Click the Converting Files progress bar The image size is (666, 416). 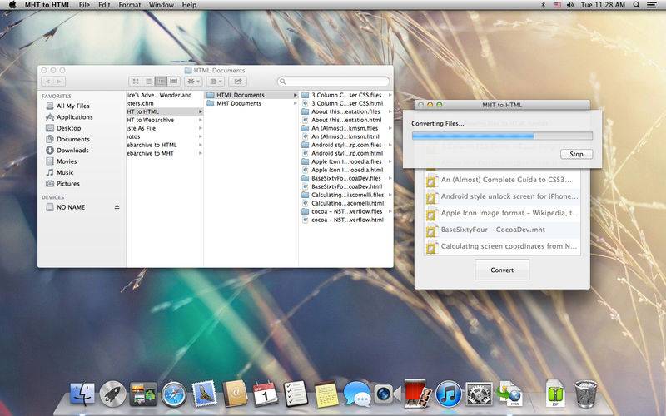click(x=502, y=136)
